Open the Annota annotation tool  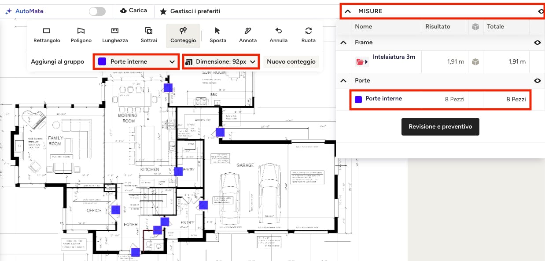(x=248, y=35)
